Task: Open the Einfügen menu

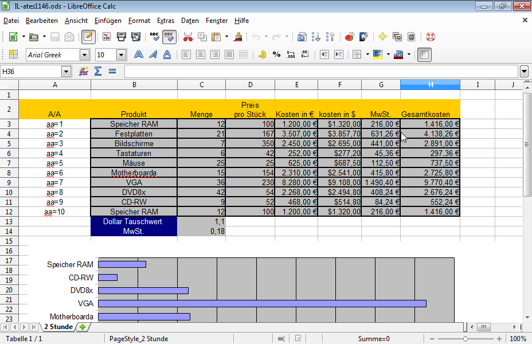Action: (108, 21)
